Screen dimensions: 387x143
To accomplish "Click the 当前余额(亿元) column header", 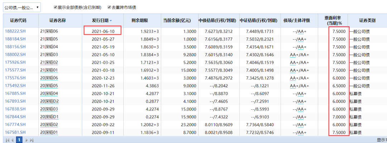I will (179, 21).
